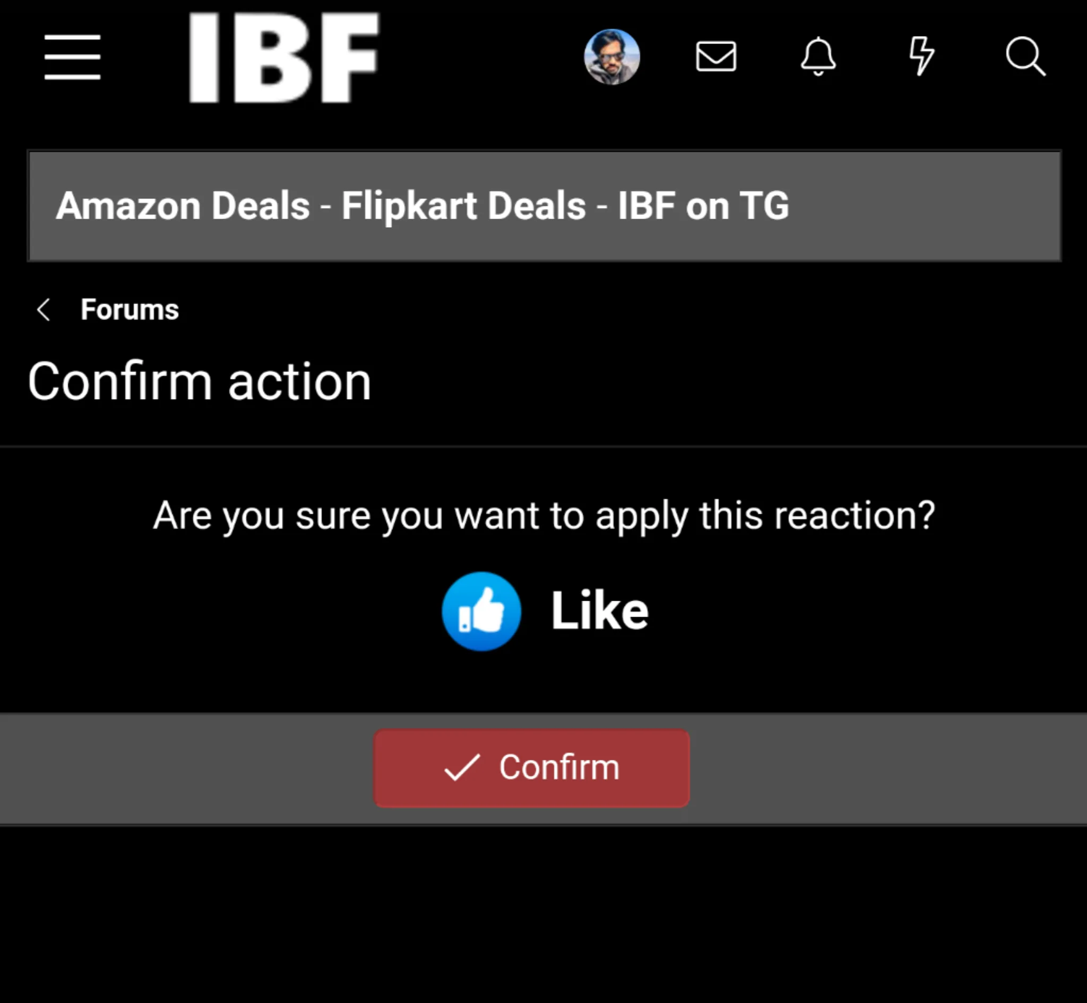Open the IBF on TG link
This screenshot has width=1087, height=1003.
point(703,206)
